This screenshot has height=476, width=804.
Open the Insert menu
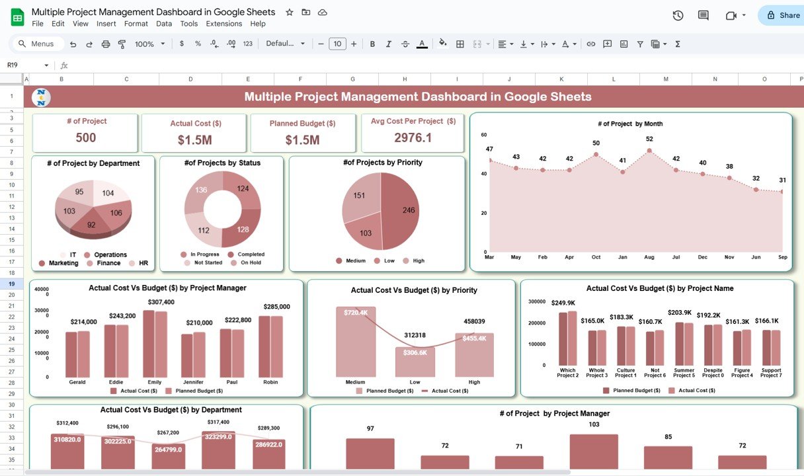click(x=106, y=24)
